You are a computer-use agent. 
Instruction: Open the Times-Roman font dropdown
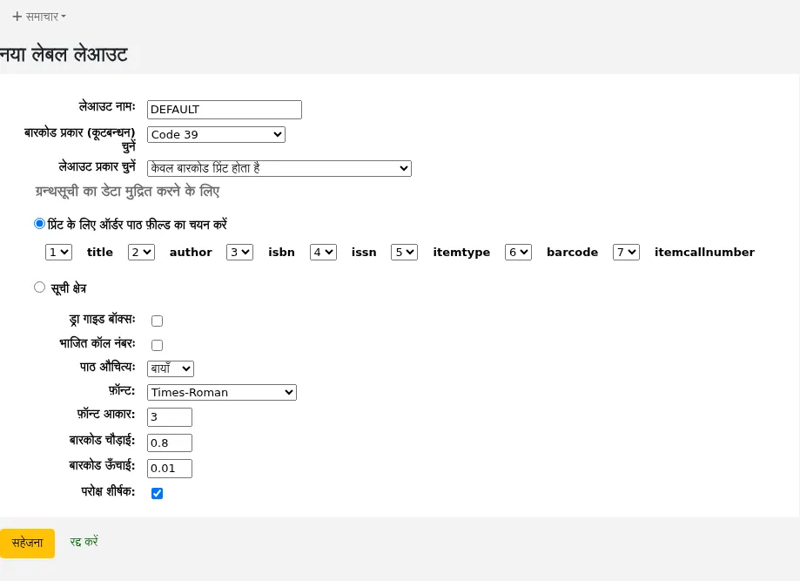pyautogui.click(x=222, y=392)
